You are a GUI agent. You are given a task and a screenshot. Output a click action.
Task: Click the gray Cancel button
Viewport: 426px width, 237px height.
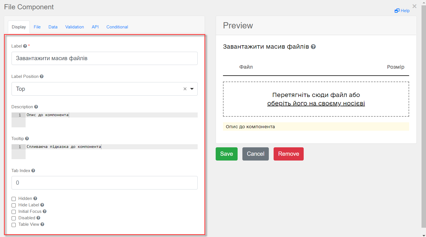[x=256, y=154]
